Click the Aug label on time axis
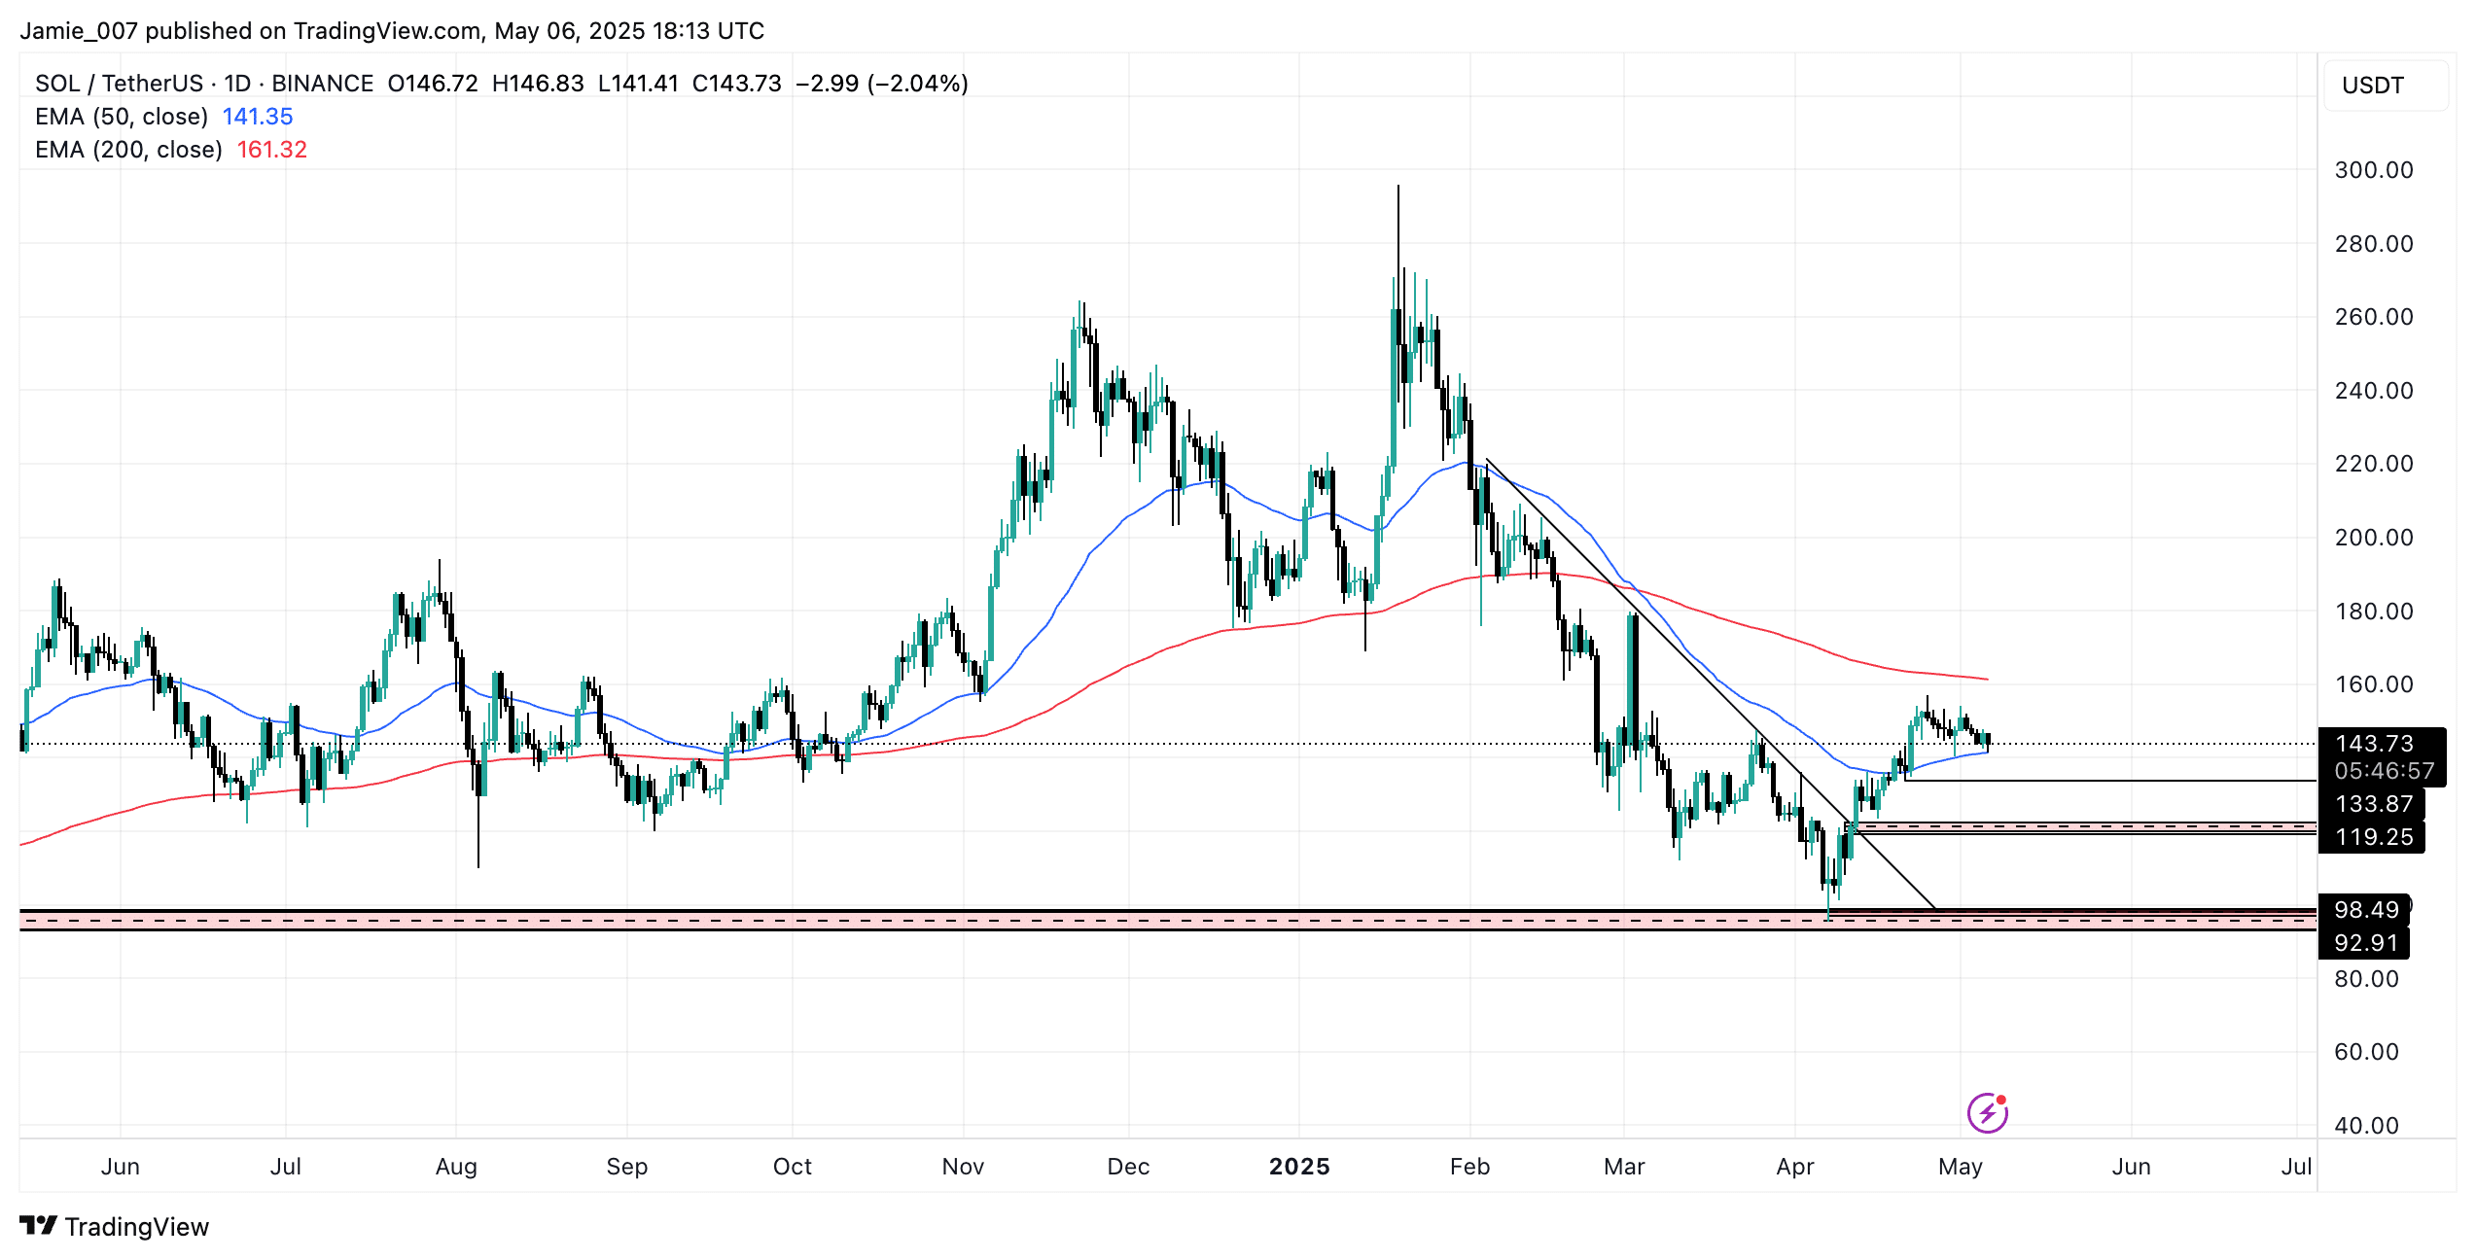 click(x=456, y=1167)
